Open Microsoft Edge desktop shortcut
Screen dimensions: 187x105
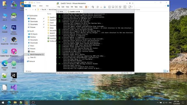click(5, 65)
